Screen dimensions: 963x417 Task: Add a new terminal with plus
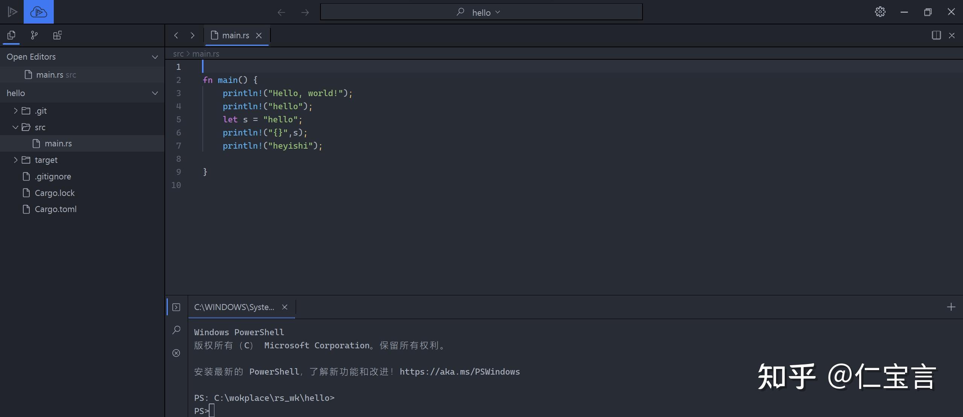point(951,307)
